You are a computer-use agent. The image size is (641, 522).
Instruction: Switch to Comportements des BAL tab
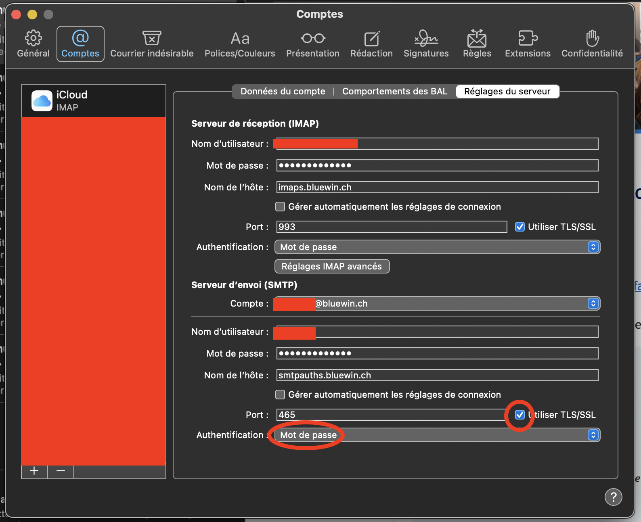[394, 92]
